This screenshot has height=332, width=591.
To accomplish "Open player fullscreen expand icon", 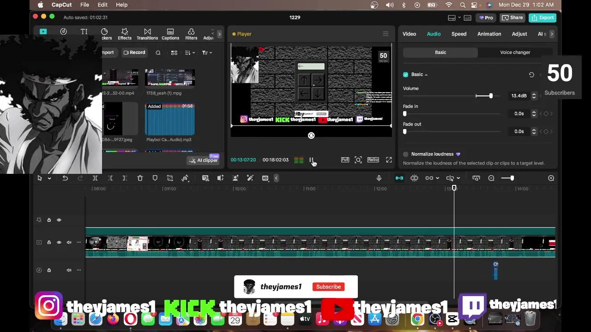I will (389, 160).
